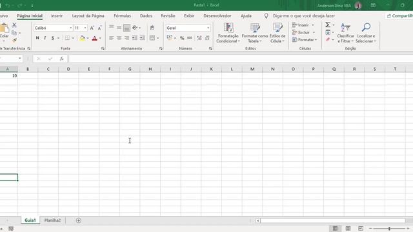The width and height of the screenshot is (413, 232).
Task: Switch to Normal view in status bar
Action: point(335,229)
